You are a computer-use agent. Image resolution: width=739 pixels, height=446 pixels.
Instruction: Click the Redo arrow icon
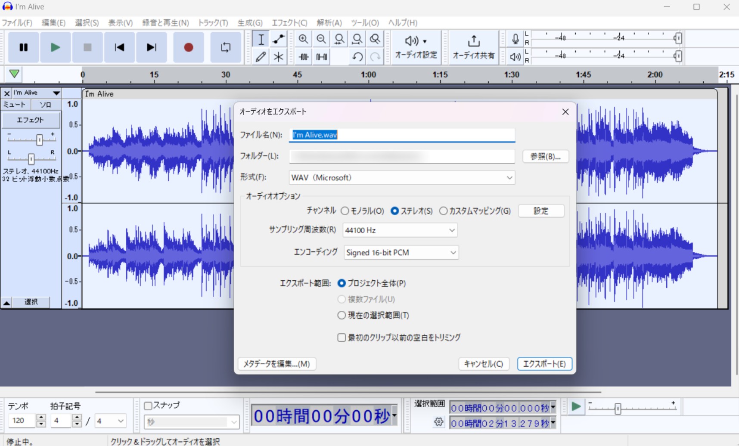(x=375, y=56)
